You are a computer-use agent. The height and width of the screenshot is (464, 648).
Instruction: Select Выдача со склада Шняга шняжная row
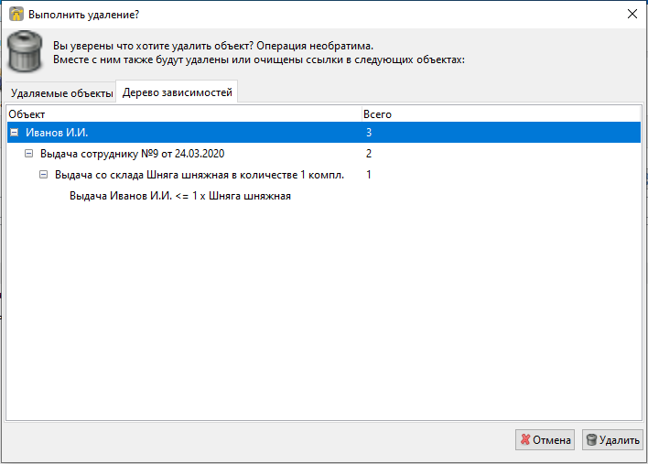[324, 175]
